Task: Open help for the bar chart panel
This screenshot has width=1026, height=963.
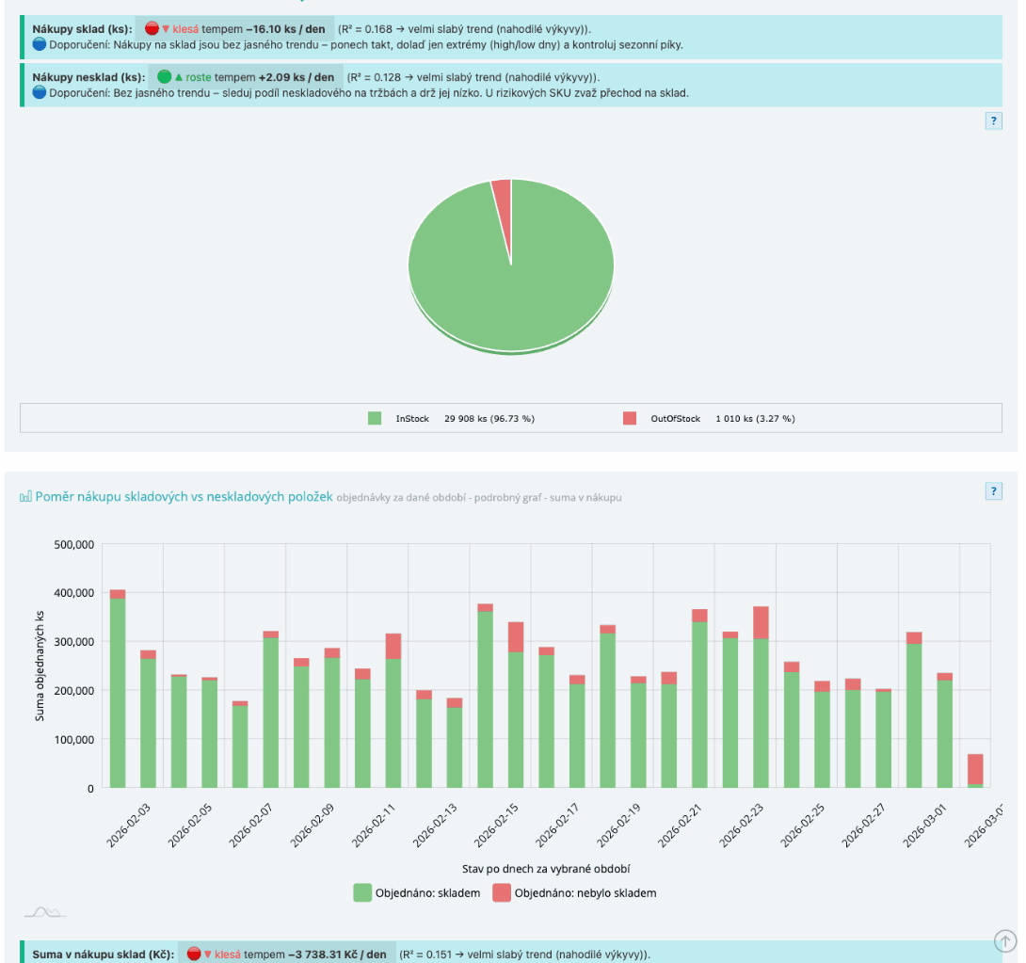Action: 993,490
